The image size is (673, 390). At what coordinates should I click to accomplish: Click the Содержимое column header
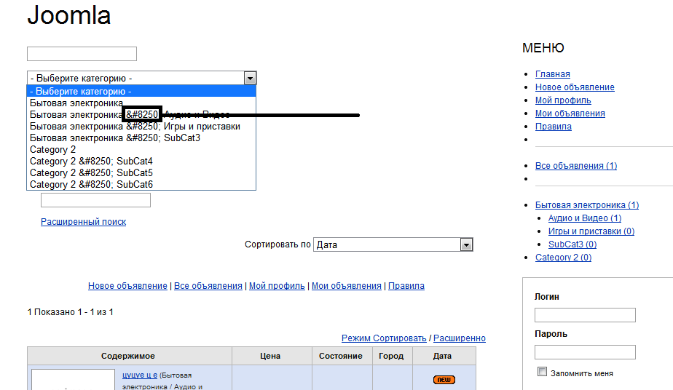point(128,356)
